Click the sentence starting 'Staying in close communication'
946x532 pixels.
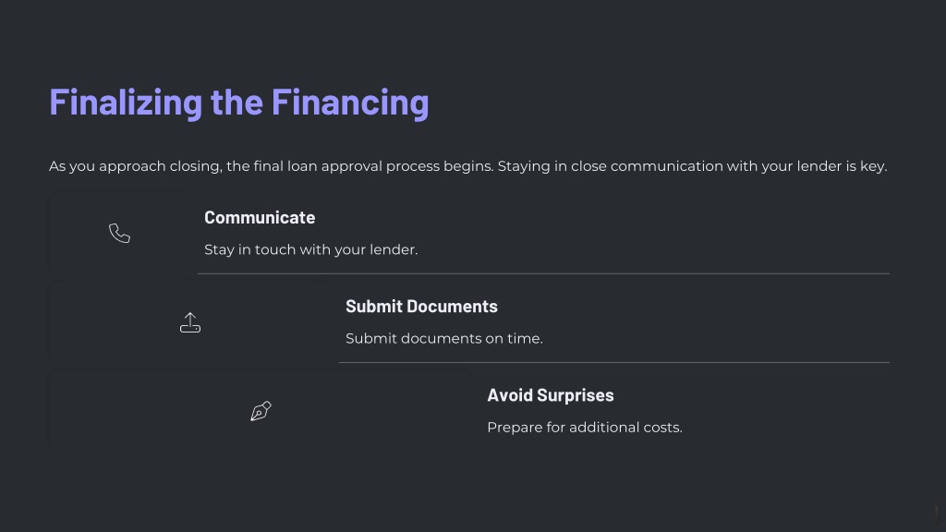[x=693, y=166]
